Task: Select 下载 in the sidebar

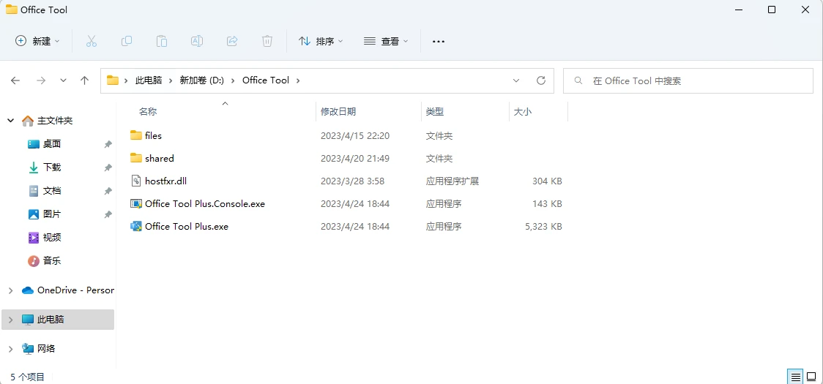Action: click(x=52, y=167)
